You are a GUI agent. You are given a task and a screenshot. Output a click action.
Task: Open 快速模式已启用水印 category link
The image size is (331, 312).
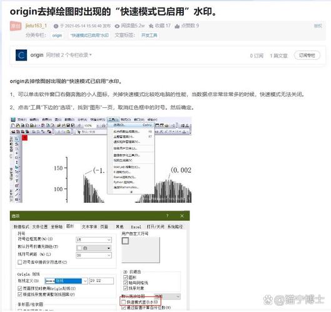coord(89,35)
